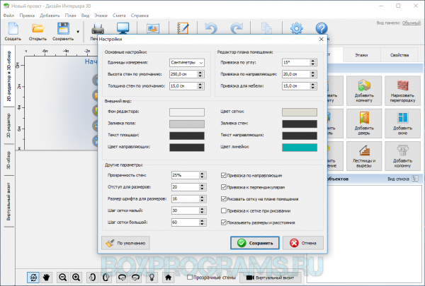Image resolution: width=425 pixels, height=286 pixels.
Task: Open help with the question mark icon
Action: tap(322, 28)
